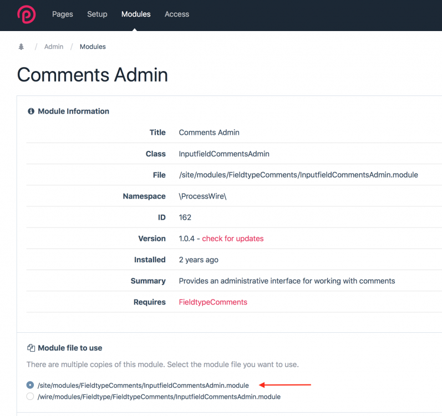Go to Modules breadcrumb link
The width and height of the screenshot is (442, 416).
[93, 47]
